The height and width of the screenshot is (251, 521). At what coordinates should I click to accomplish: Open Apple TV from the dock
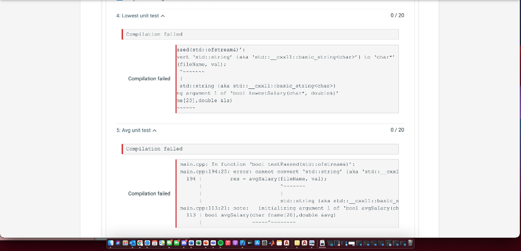coord(250,243)
